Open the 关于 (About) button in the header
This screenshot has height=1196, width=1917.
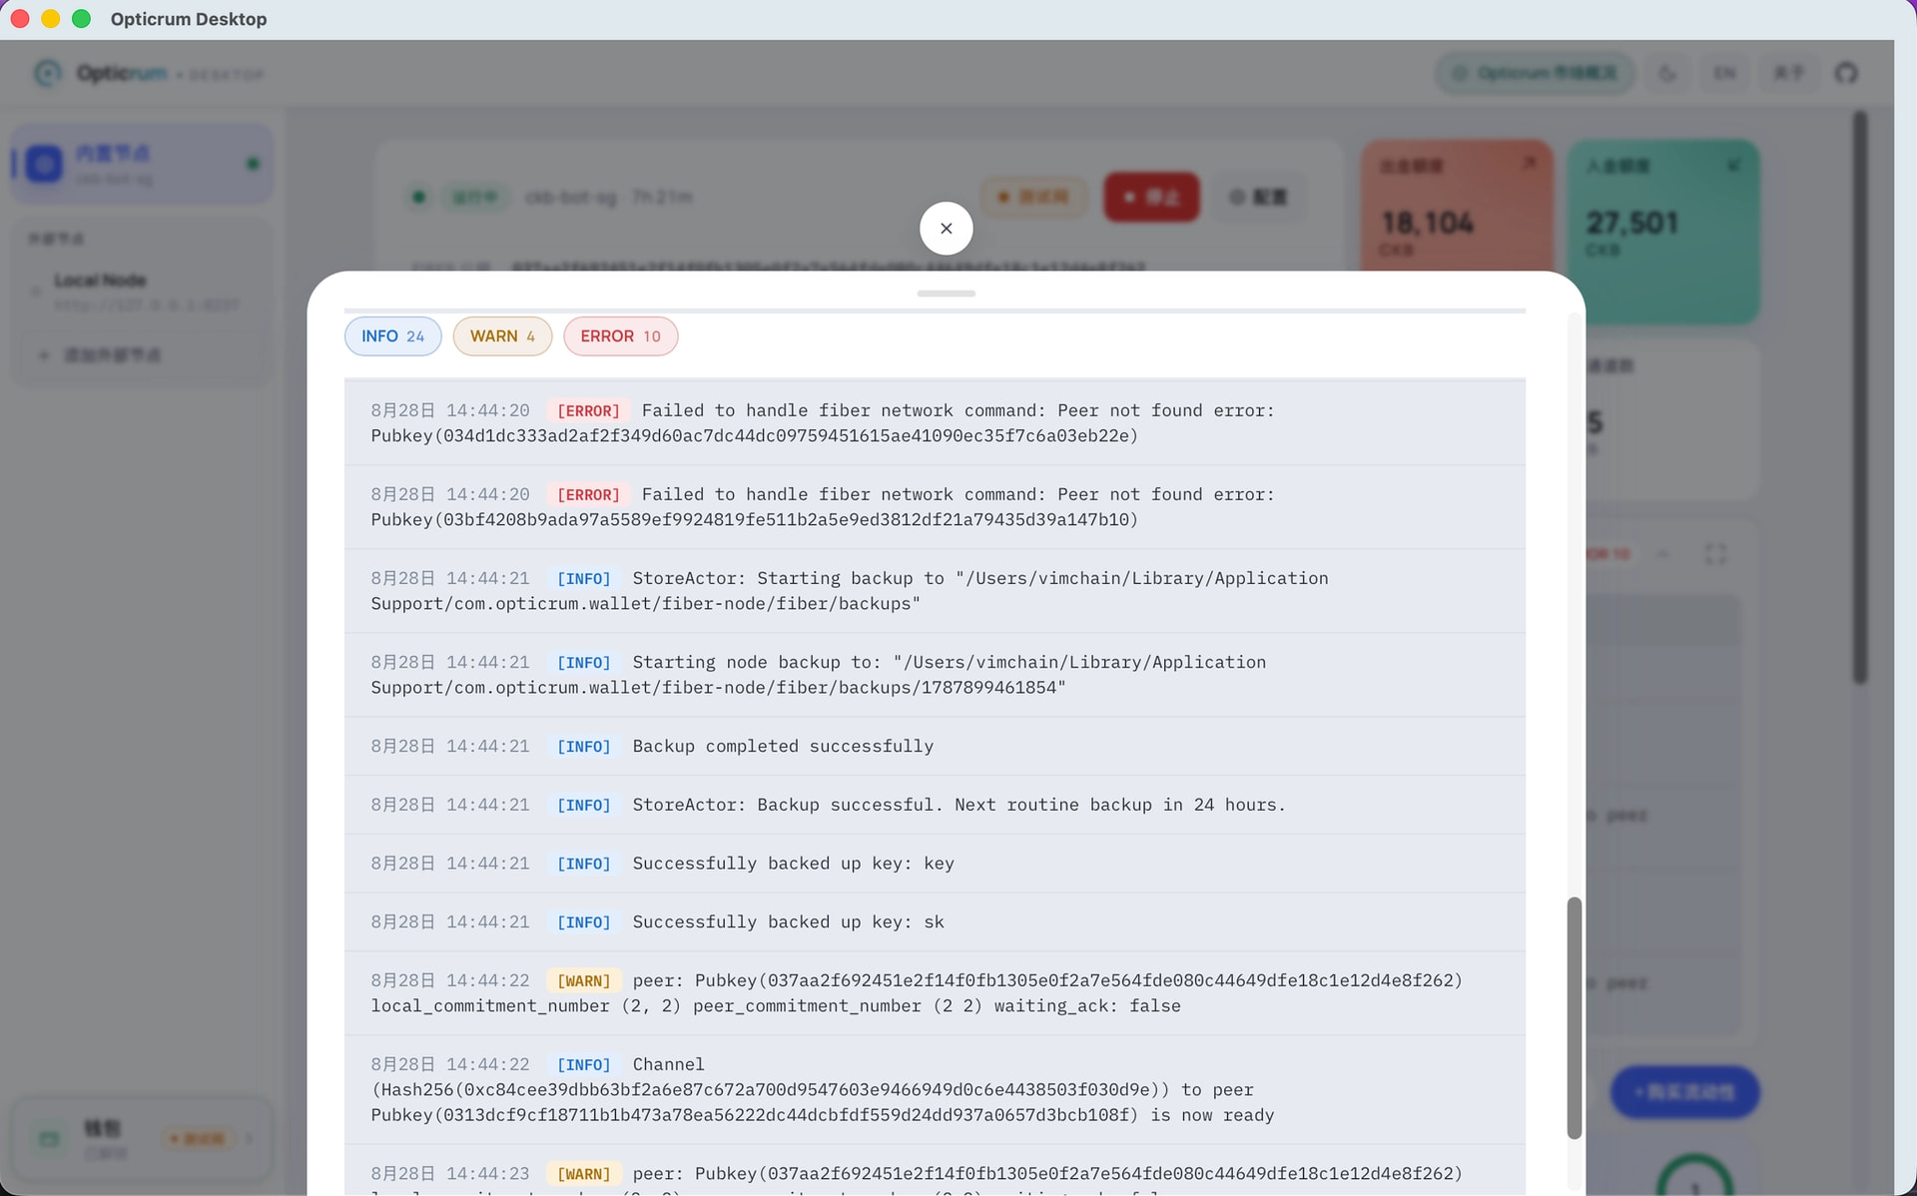pyautogui.click(x=1788, y=73)
